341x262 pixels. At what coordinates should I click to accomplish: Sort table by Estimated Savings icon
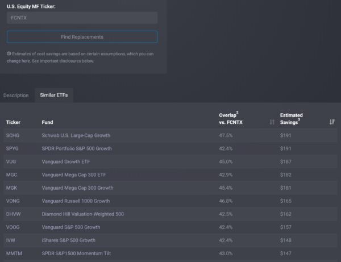(332, 122)
